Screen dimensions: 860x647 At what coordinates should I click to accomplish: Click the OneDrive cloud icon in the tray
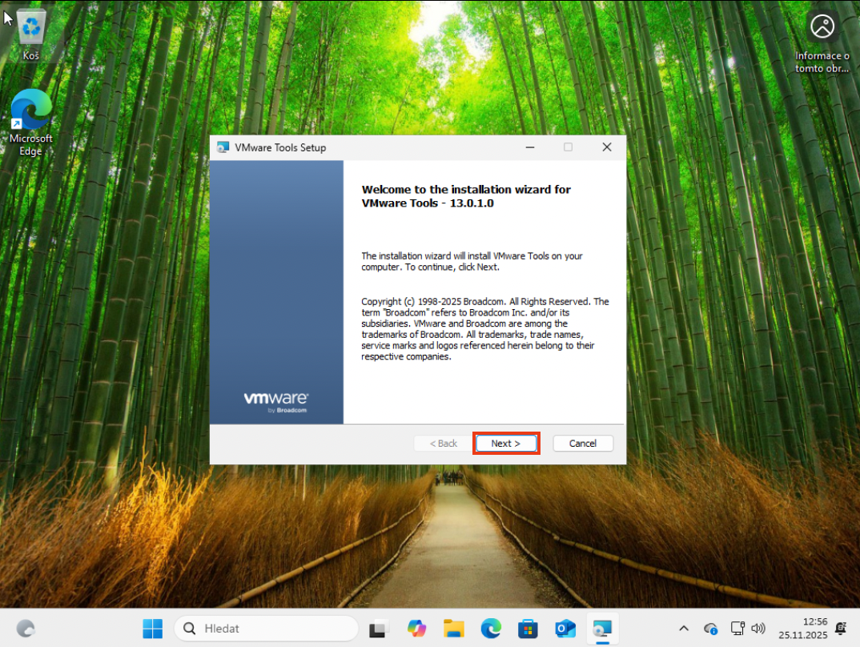pos(710,629)
